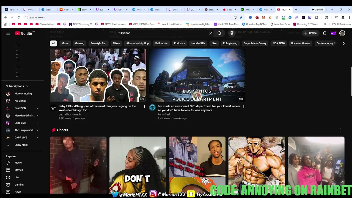
Task: Open options for Baby T BloodGang video
Action: pos(145,106)
